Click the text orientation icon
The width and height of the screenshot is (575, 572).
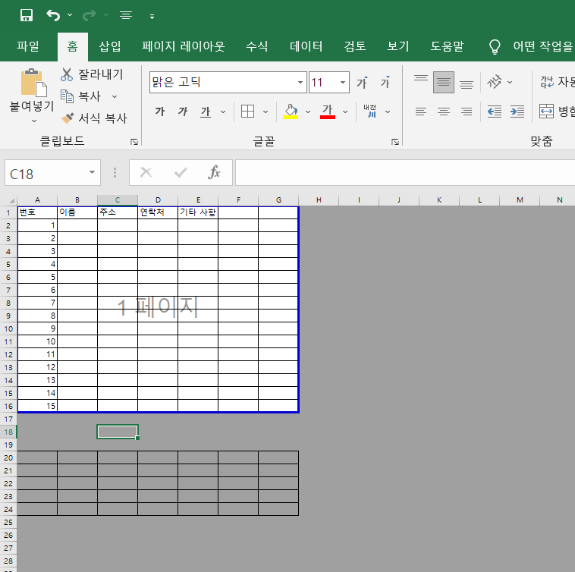point(494,82)
